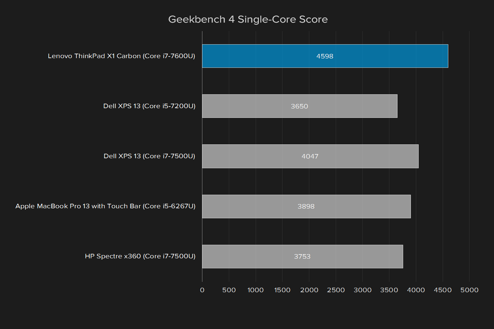Click the score value 4047
The height and width of the screenshot is (329, 494).
310,156
